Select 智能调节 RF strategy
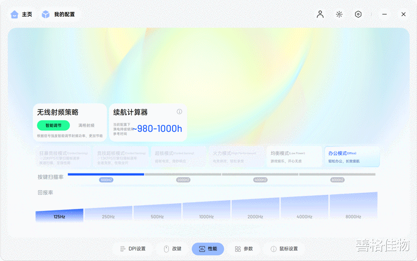The width and height of the screenshot is (417, 261). pyautogui.click(x=54, y=126)
